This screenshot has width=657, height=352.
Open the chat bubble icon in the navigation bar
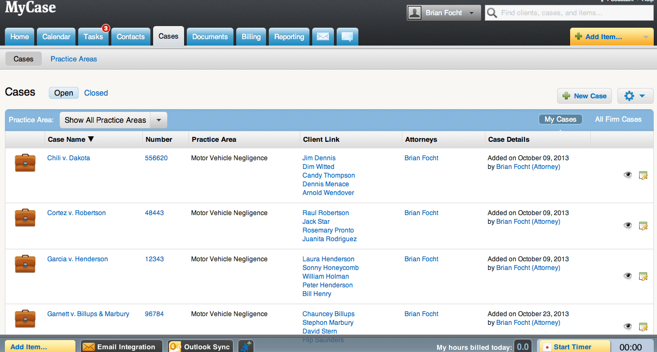pos(347,36)
